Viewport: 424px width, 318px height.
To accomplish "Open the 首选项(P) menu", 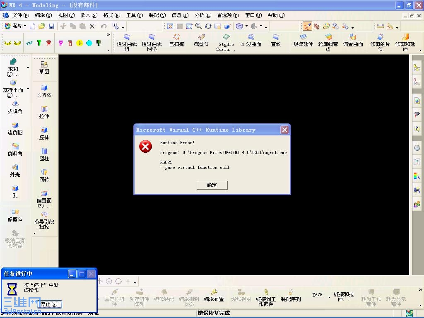I will pos(228,15).
